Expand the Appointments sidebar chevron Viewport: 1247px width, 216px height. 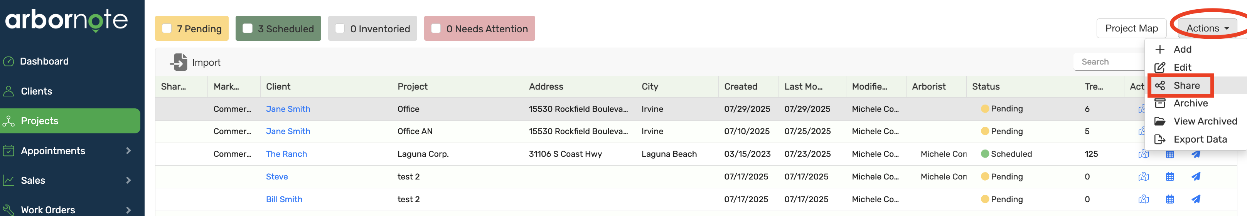pyautogui.click(x=128, y=151)
